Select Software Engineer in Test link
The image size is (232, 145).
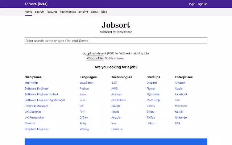click(41, 94)
